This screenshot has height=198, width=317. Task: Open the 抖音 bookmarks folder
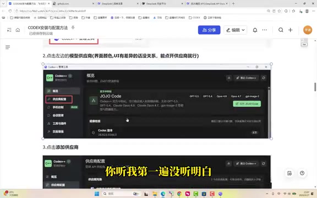click(86, 18)
